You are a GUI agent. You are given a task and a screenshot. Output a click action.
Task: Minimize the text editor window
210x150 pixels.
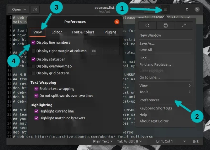tap(177, 9)
